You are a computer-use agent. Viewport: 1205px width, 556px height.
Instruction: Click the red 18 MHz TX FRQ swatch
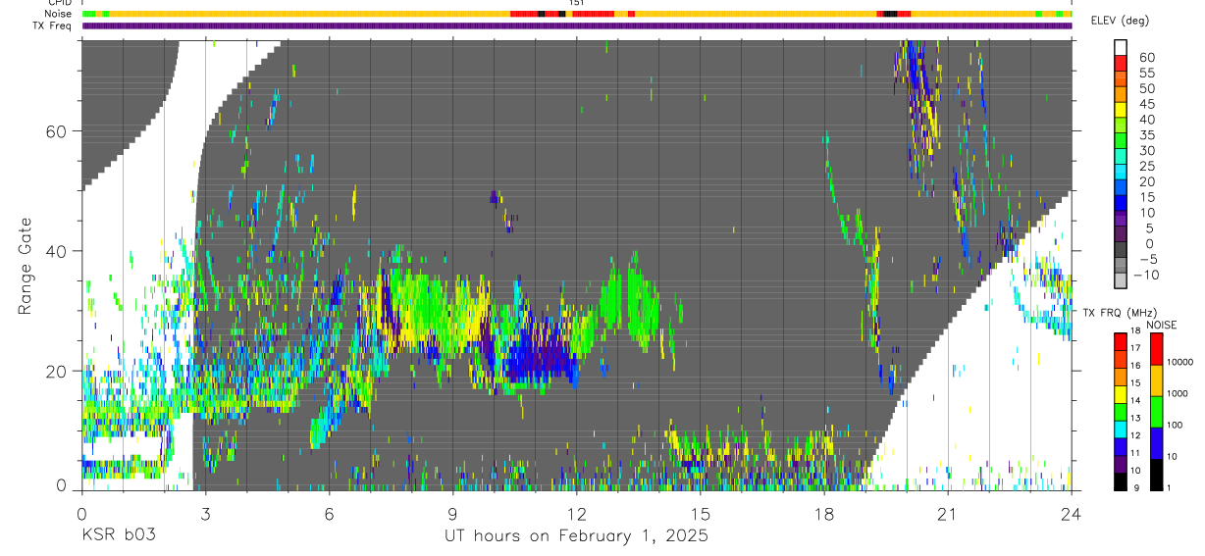[x=1121, y=341]
